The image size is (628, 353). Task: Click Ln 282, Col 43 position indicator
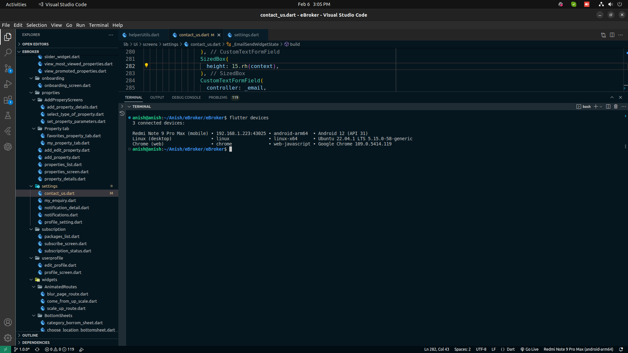(x=437, y=349)
